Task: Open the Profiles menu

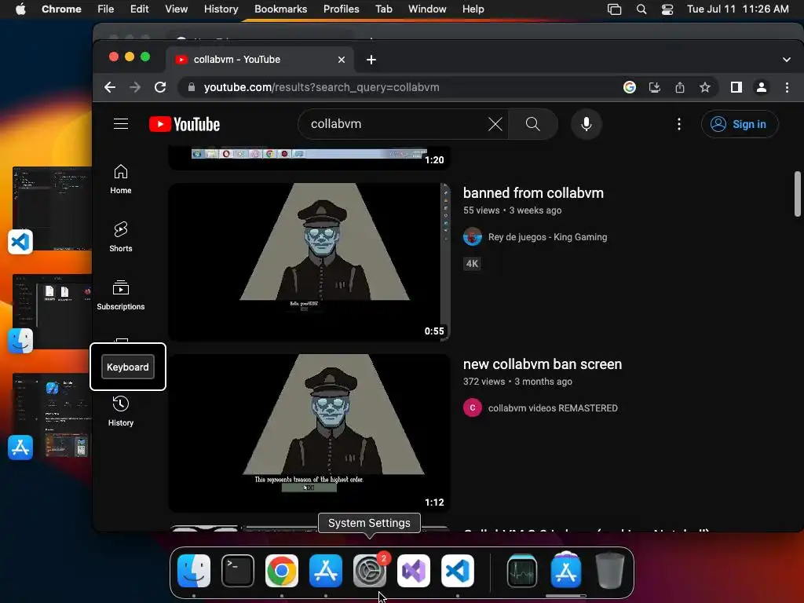Action: pos(341,9)
